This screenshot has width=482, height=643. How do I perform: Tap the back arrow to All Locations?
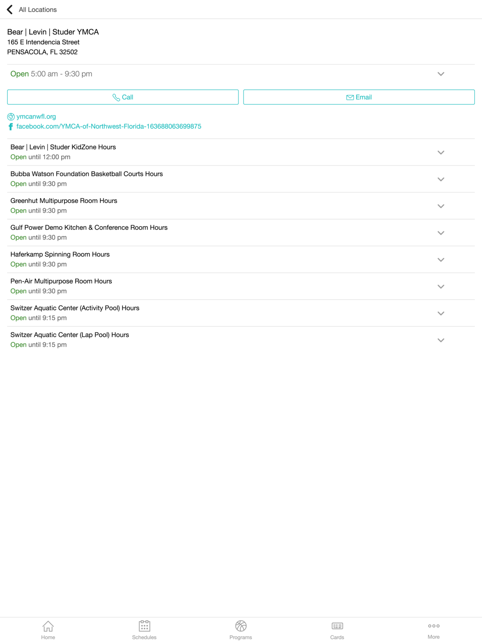tap(10, 10)
